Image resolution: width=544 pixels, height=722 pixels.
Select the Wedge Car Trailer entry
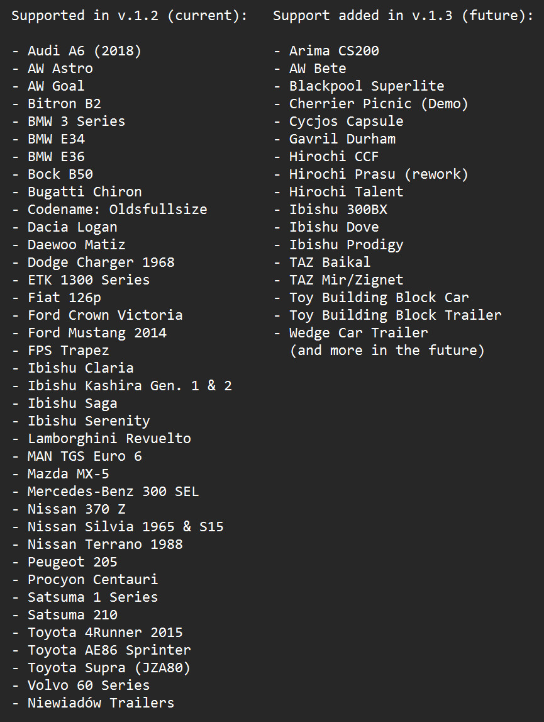pos(358,332)
